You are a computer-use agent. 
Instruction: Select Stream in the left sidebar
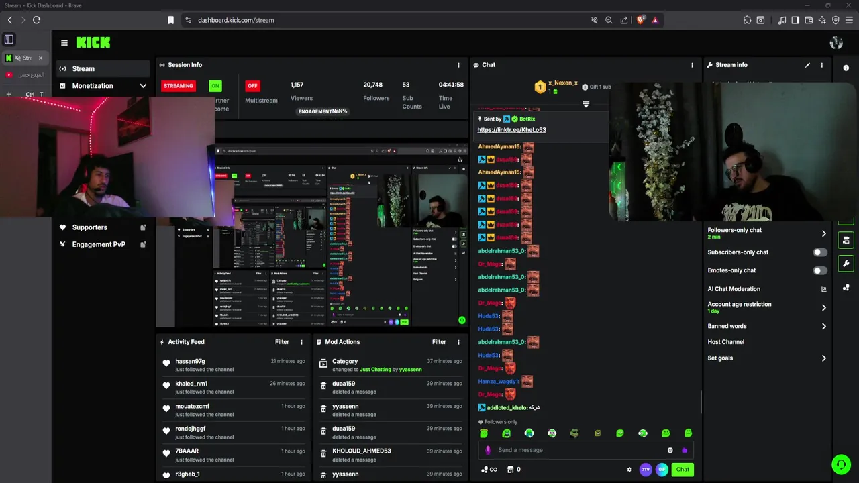click(101, 68)
